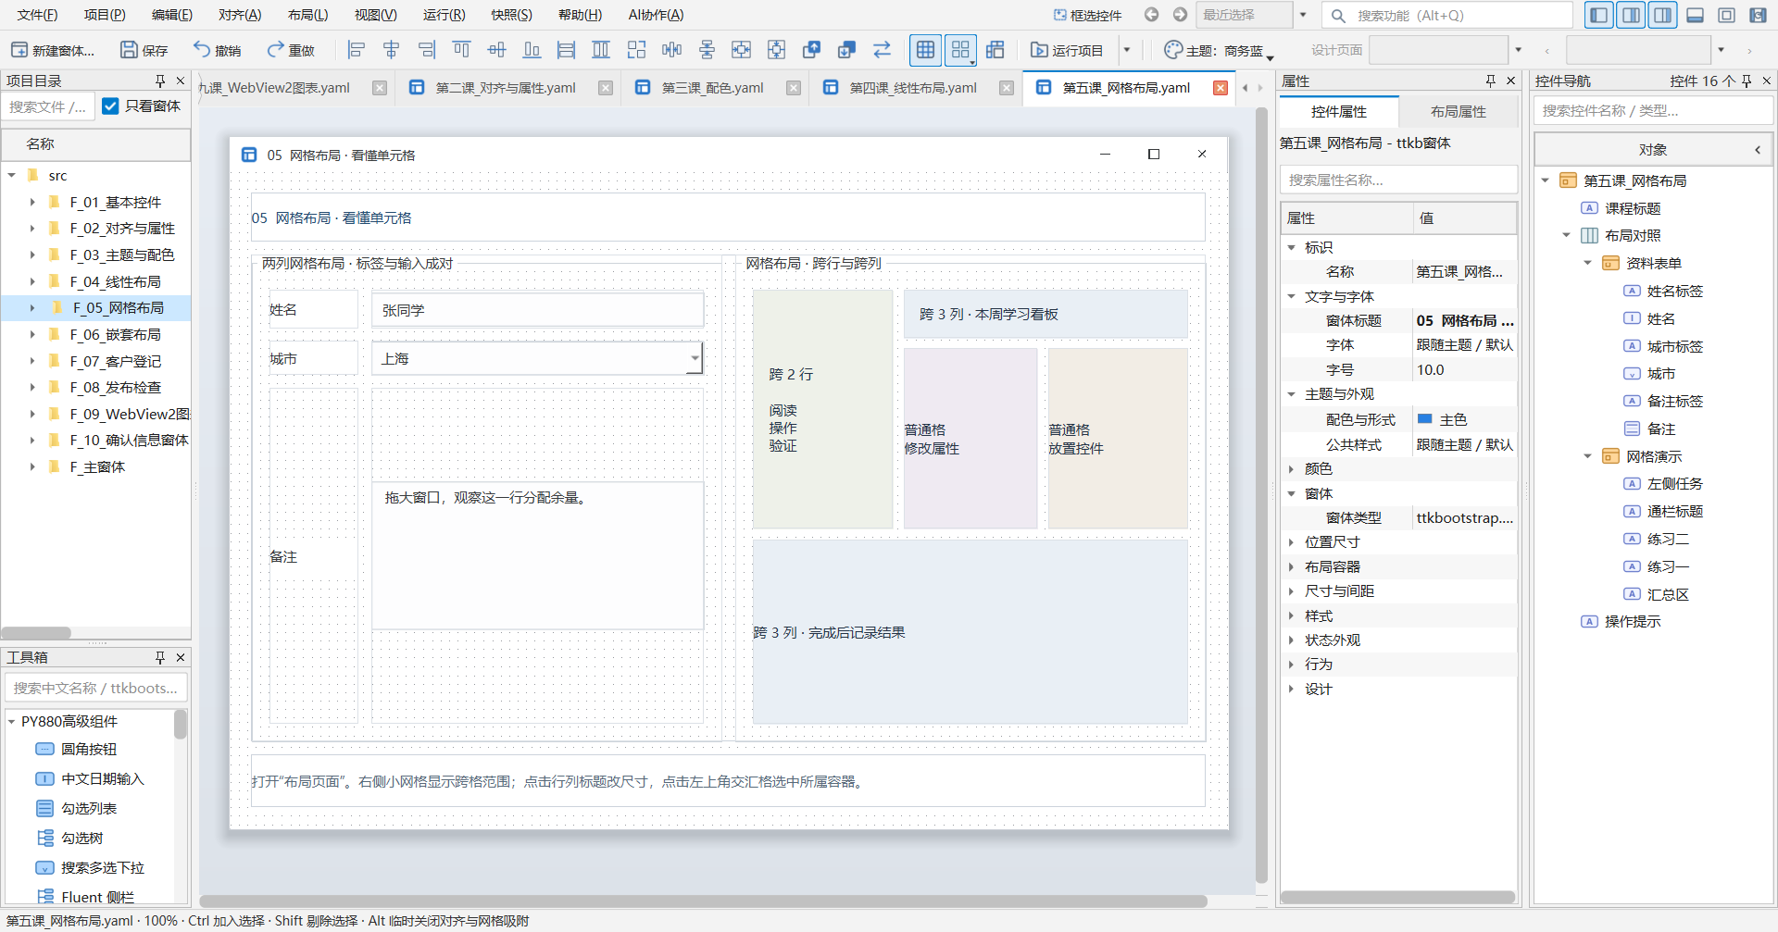
Task: Click the bring to front icon
Action: tap(812, 50)
